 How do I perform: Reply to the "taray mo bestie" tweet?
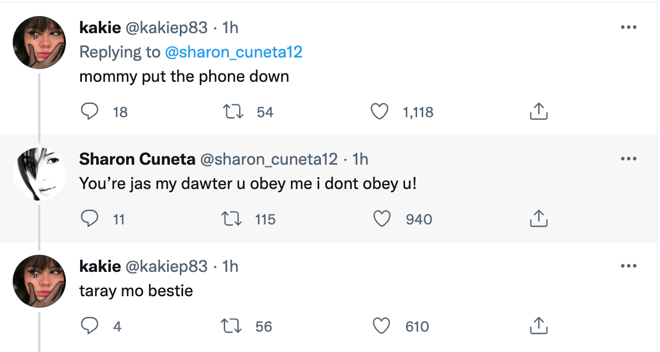point(89,326)
